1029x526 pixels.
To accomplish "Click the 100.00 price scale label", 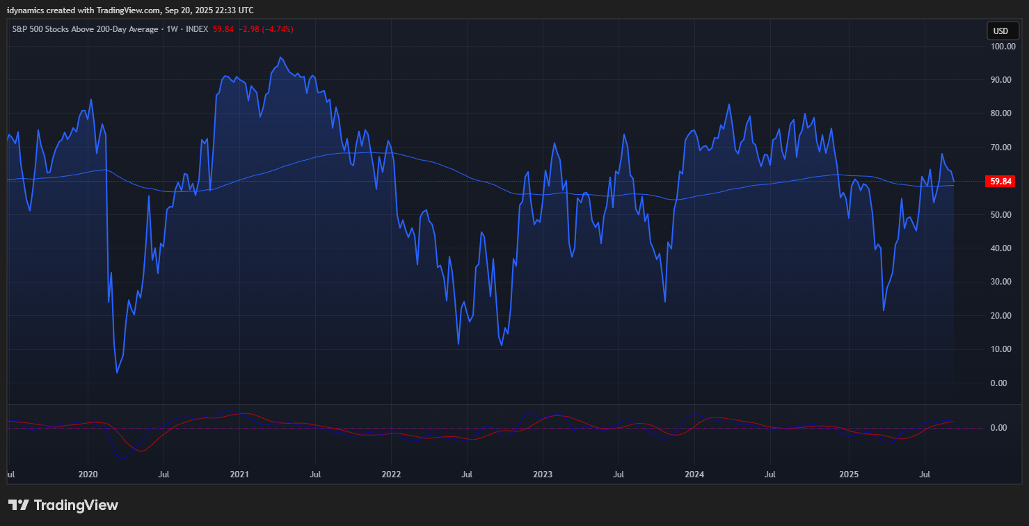I will (x=1003, y=47).
